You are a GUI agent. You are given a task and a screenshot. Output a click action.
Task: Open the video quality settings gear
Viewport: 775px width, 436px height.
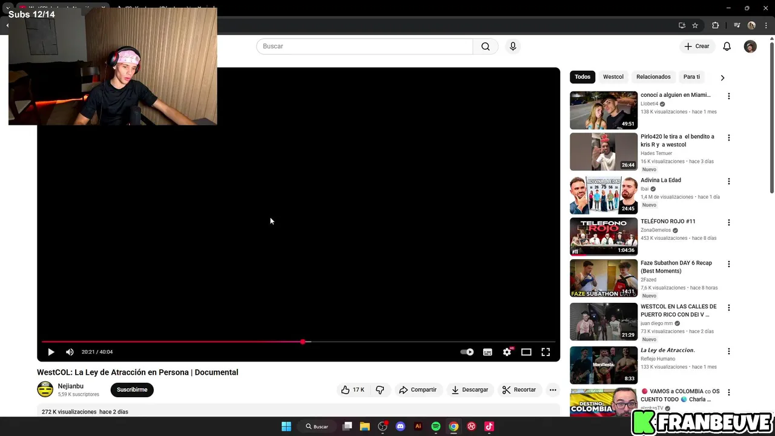click(507, 352)
